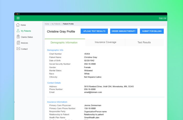Click Submit For Billing button
The height and width of the screenshot is (120, 183).
[152, 31]
